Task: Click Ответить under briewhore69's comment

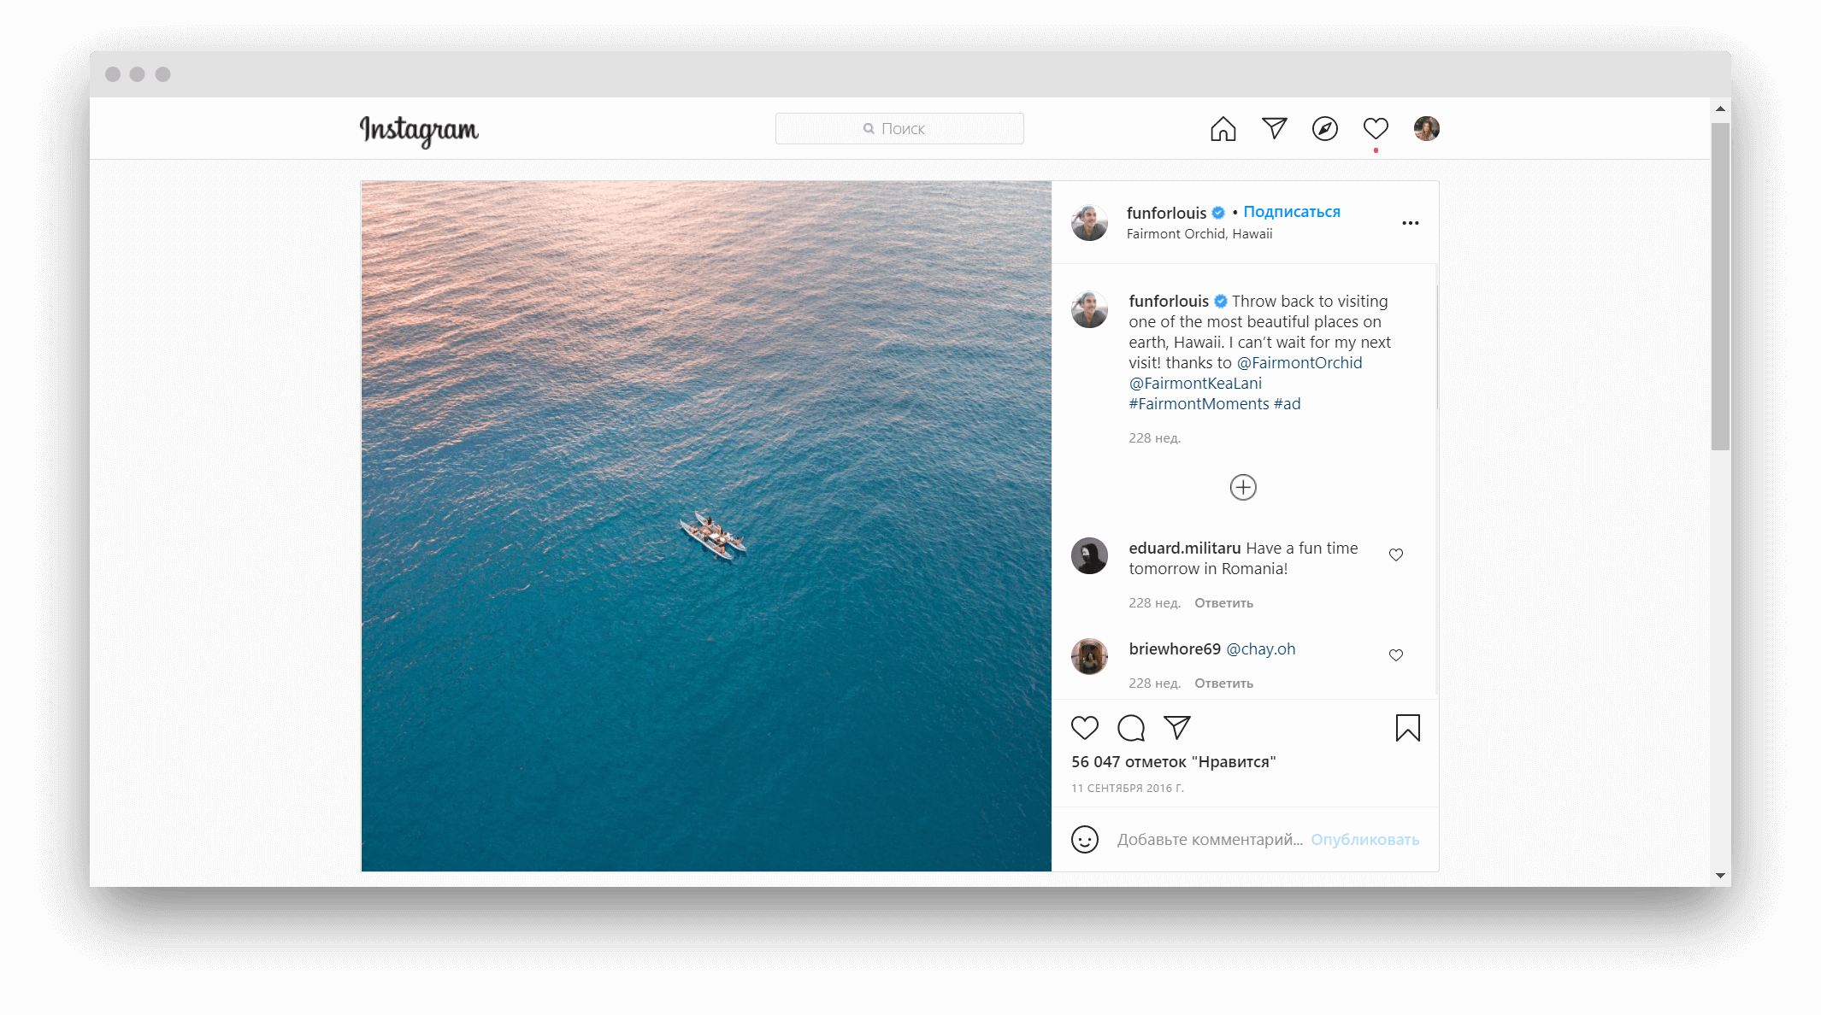Action: pyautogui.click(x=1223, y=684)
